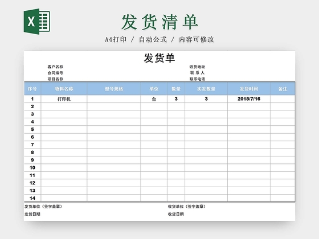
Task: Click the 联系人 label
Action: point(197,73)
